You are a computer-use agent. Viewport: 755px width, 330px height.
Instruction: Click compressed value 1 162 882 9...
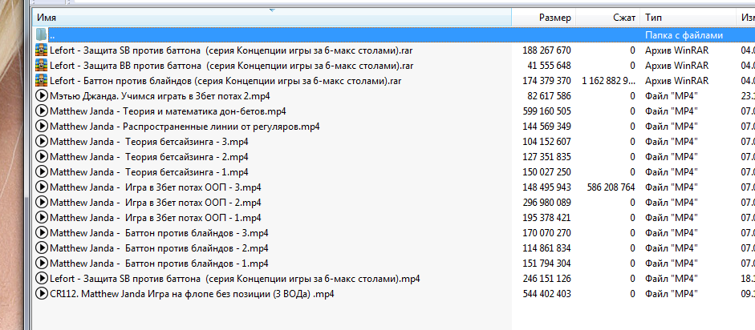point(608,81)
